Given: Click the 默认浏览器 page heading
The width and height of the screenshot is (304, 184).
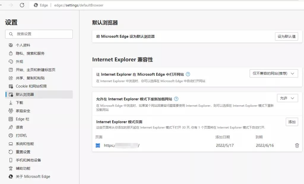Looking at the screenshot, I should 105,23.
